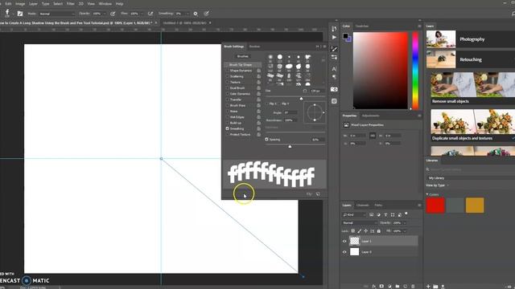Screen dimensions: 515x289
Task: Filter layers by pixel layer icon
Action: pyautogui.click(x=372, y=214)
